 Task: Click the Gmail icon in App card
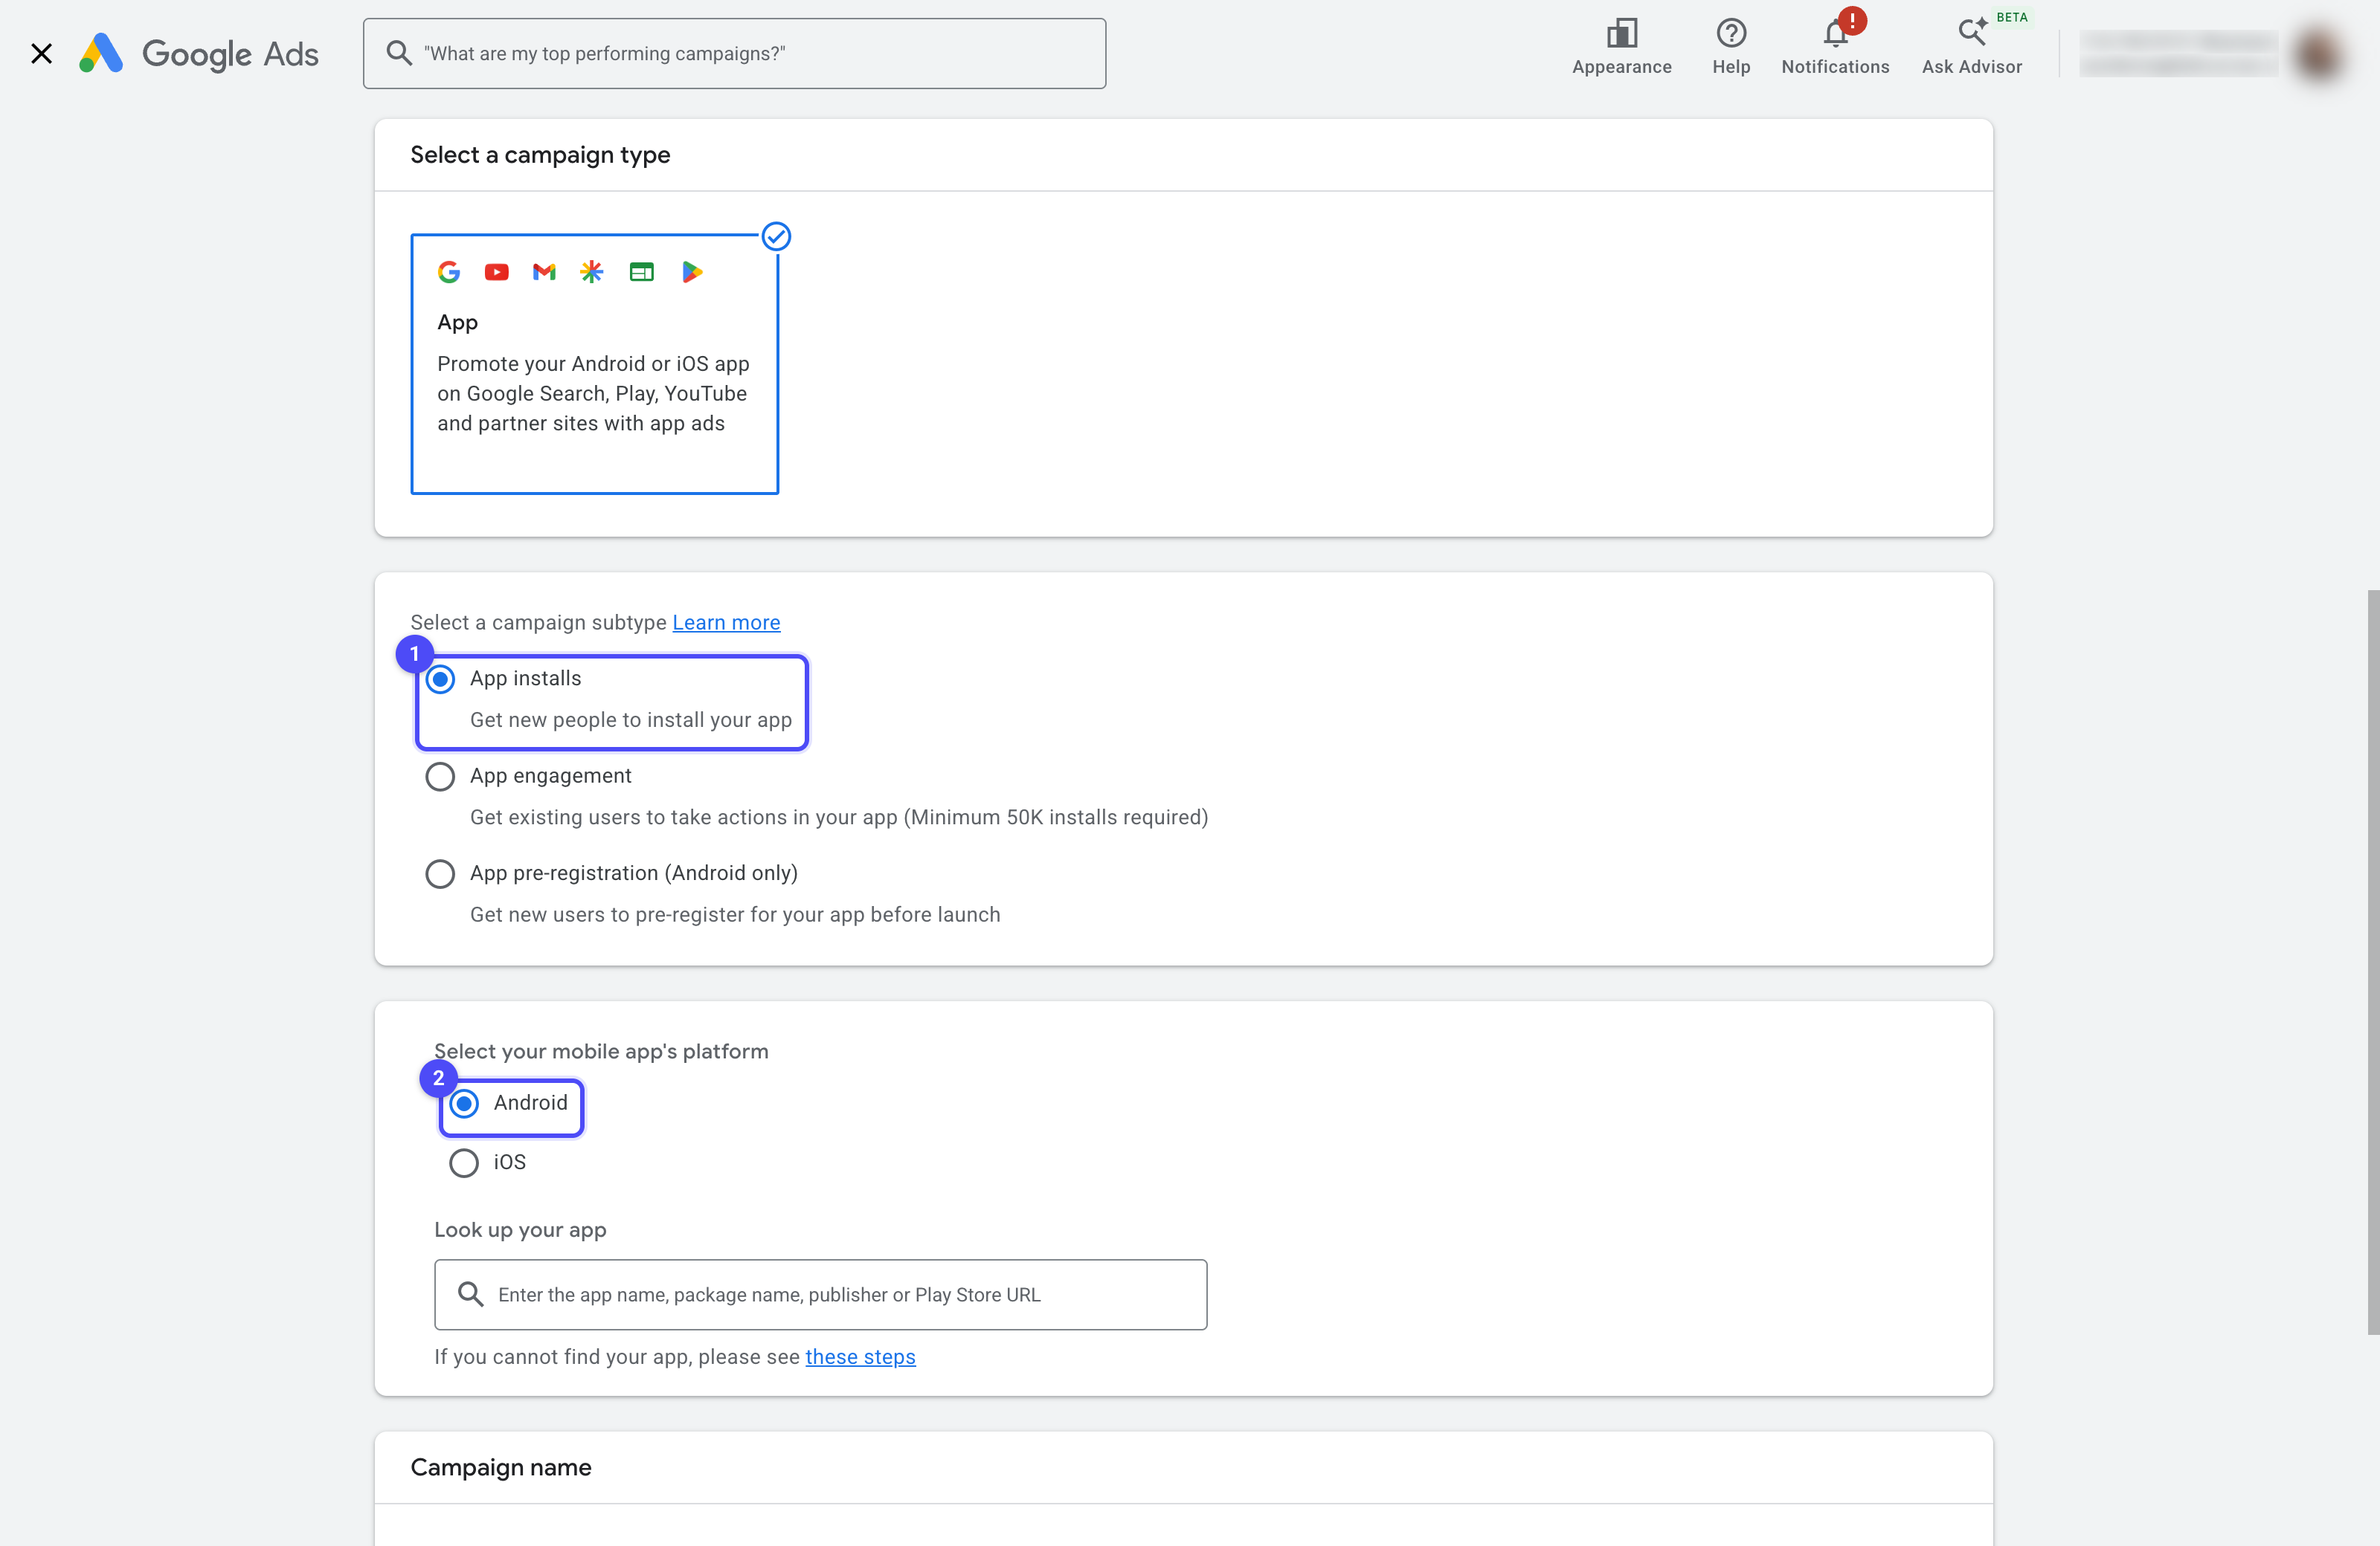coord(544,272)
